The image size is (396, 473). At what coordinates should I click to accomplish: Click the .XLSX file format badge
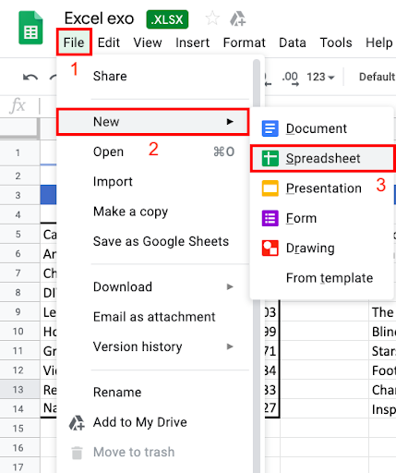pos(167,19)
